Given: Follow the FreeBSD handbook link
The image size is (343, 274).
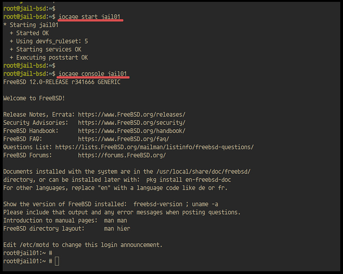Looking at the screenshot, I should [132, 131].
